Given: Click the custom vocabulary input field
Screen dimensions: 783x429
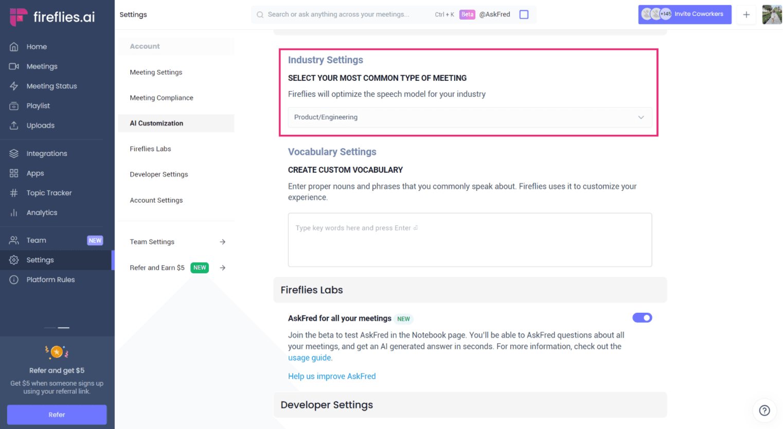Looking at the screenshot, I should coord(469,240).
